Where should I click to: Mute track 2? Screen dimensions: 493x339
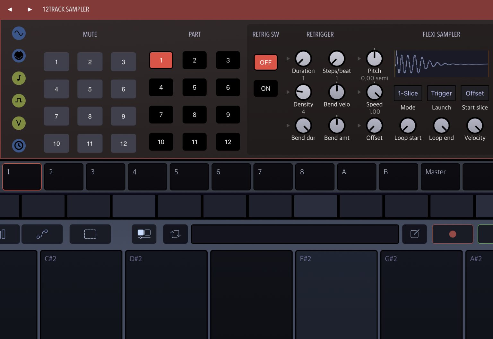(90, 62)
